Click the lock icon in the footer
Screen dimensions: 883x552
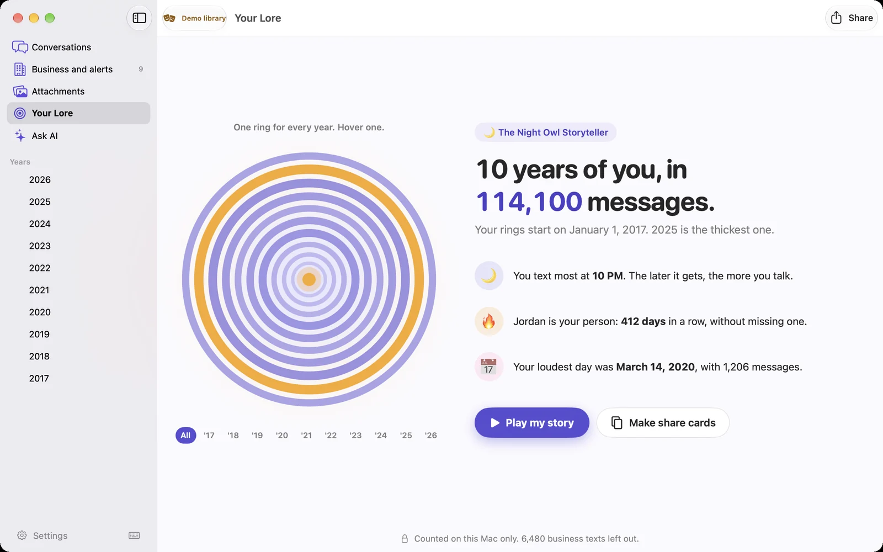(x=405, y=539)
